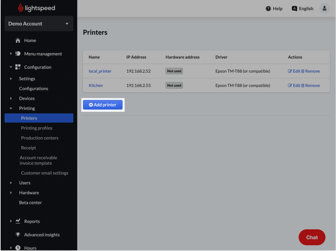Open Printing profiles in sidebar
The height and width of the screenshot is (251, 336).
tap(37, 128)
